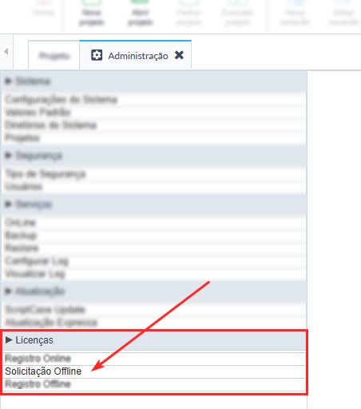
Task: Collapse the left panel with arrow
Action: pos(6,51)
